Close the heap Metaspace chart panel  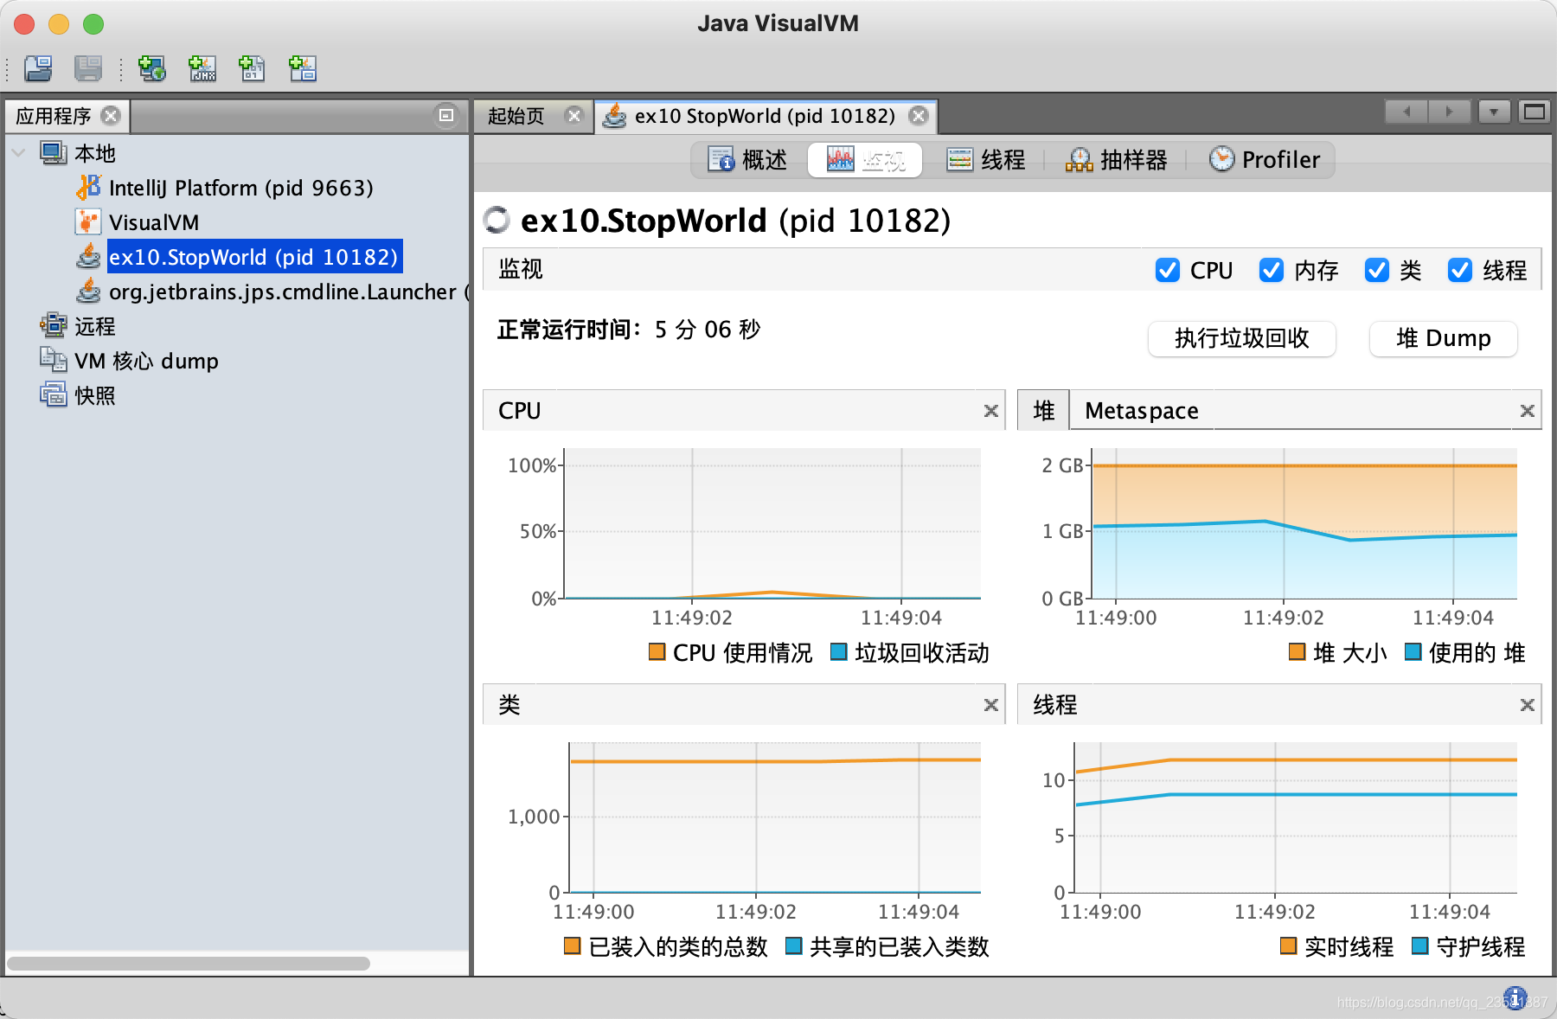coord(1528,411)
